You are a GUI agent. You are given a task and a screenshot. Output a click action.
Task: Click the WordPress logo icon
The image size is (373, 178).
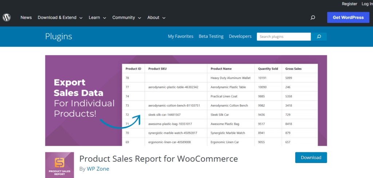click(x=7, y=17)
